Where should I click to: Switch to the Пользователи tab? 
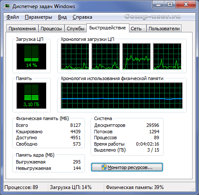pos(164,29)
